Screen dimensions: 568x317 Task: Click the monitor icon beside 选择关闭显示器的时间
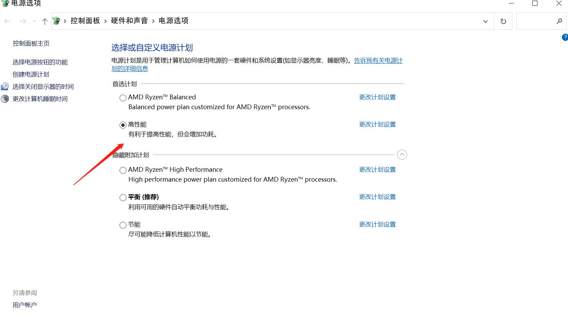tap(5, 86)
